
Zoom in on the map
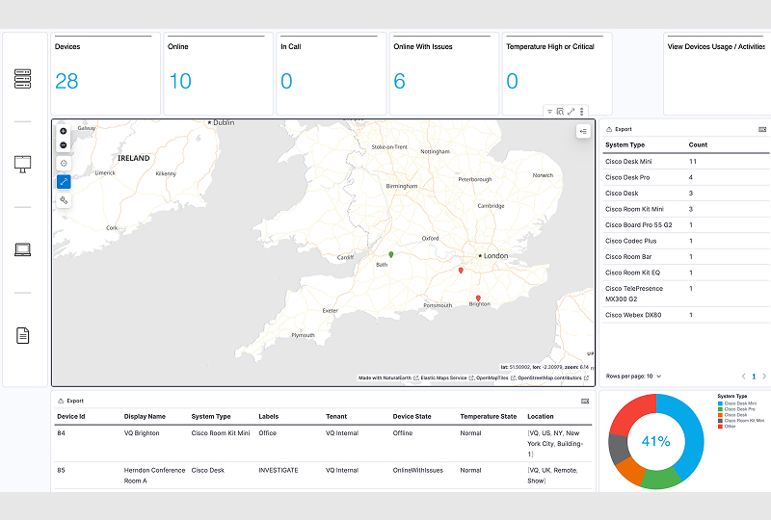pyautogui.click(x=64, y=131)
